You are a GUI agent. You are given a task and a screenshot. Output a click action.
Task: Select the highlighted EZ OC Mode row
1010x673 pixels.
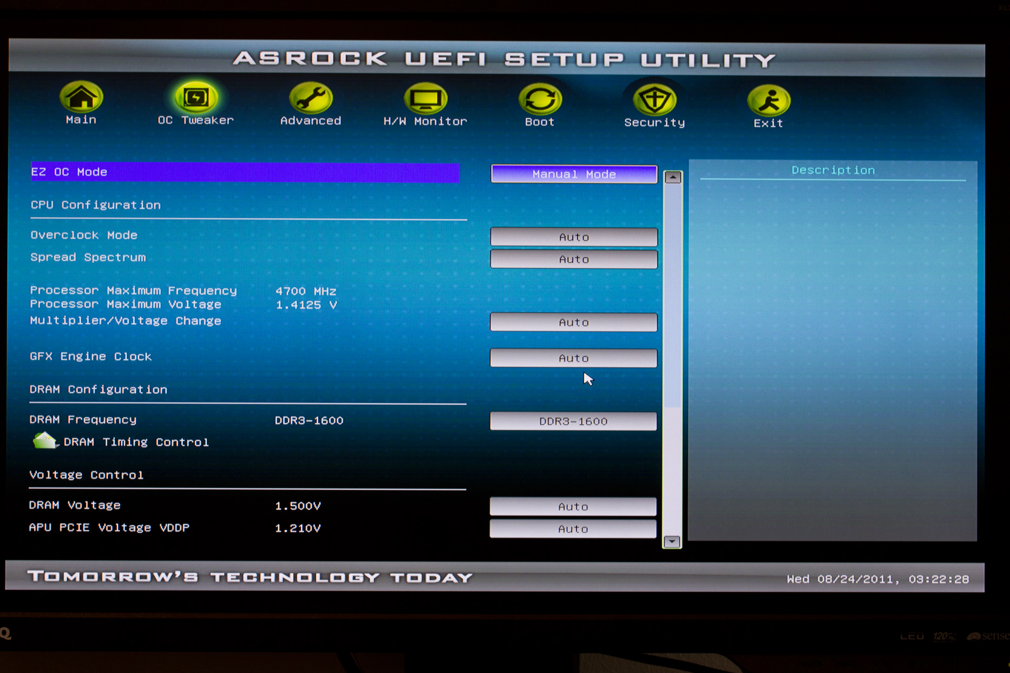coord(245,172)
